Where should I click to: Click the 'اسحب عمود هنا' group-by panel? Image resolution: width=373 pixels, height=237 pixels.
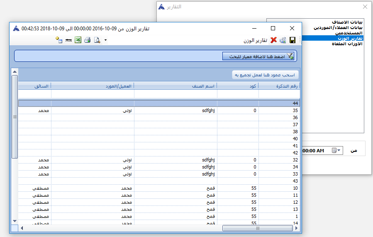point(265,75)
